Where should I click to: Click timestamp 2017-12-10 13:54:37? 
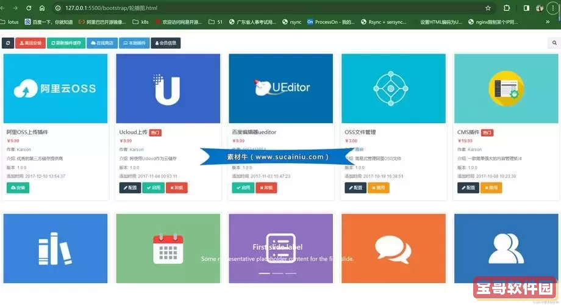(x=45, y=176)
